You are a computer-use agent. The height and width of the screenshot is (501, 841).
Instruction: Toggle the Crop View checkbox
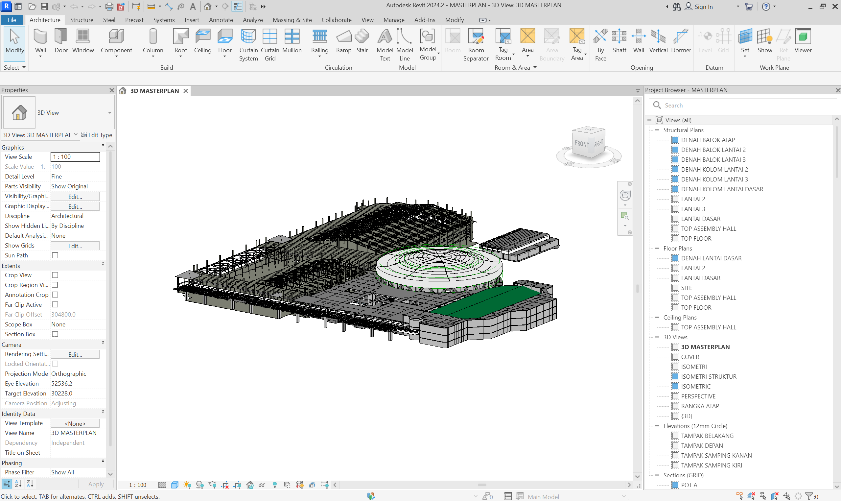(x=55, y=275)
